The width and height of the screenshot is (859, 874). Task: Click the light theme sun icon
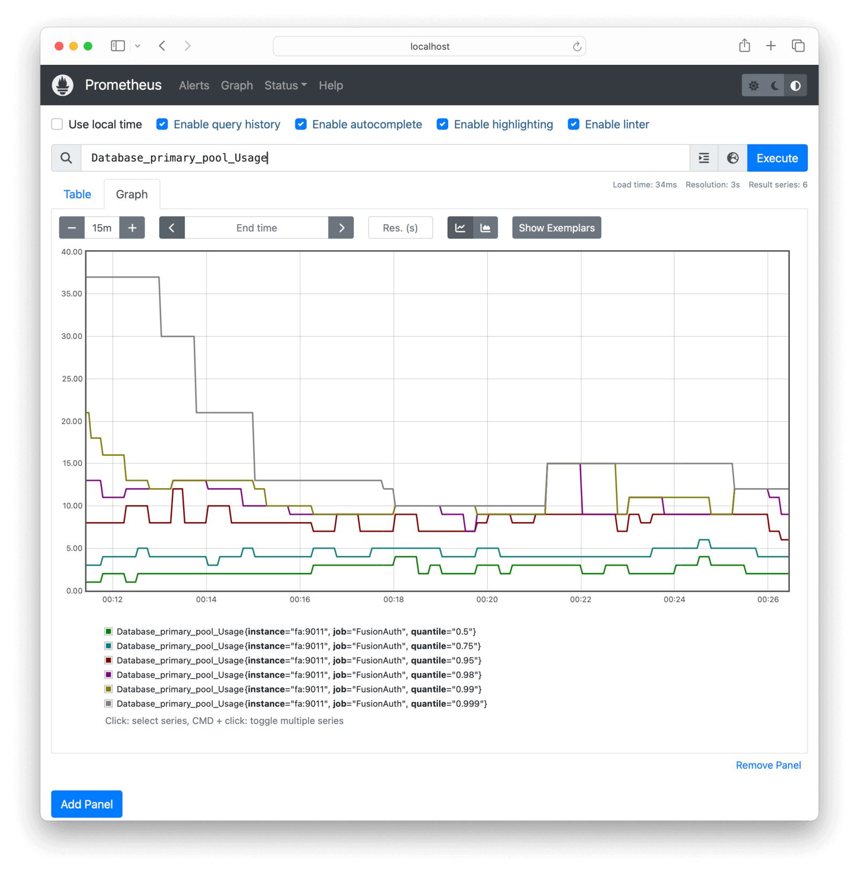click(754, 86)
